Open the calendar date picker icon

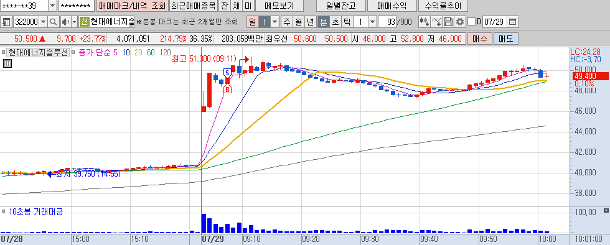[513, 22]
